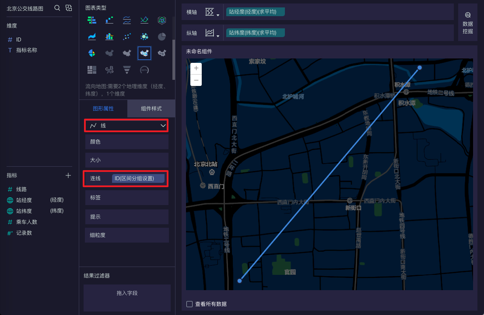Select the funnel chart icon

pos(127,70)
